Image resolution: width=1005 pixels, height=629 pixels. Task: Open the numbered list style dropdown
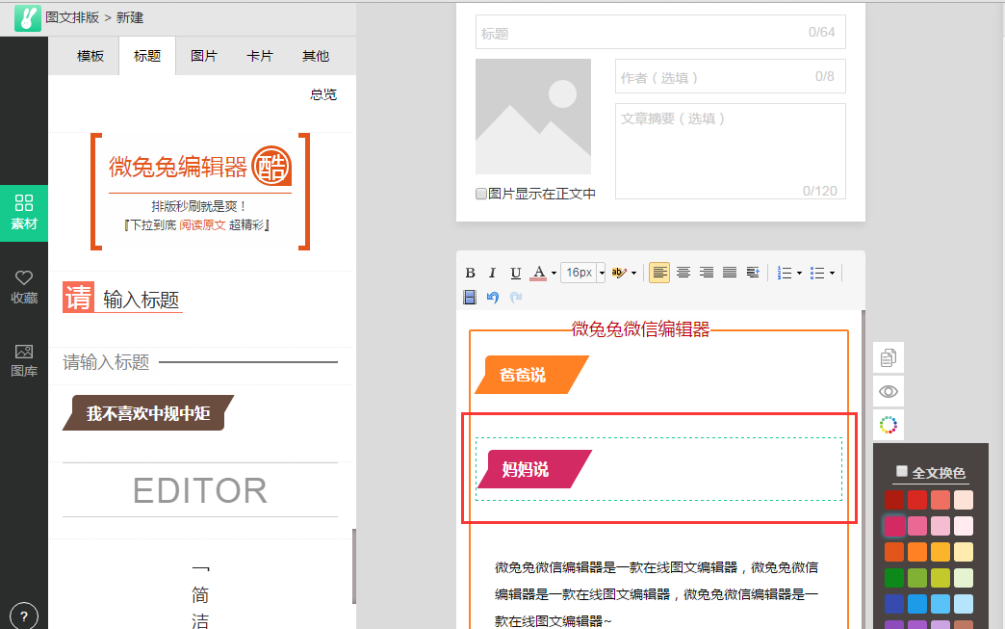[797, 273]
